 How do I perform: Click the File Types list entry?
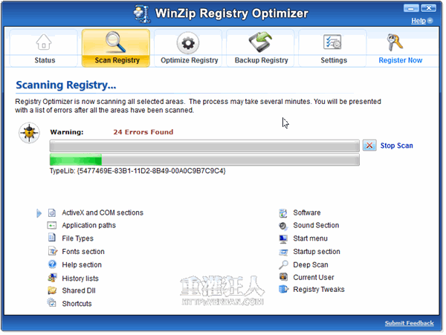pos(77,238)
